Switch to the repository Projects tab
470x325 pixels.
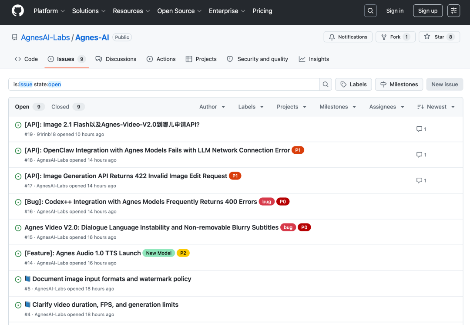[x=201, y=59]
